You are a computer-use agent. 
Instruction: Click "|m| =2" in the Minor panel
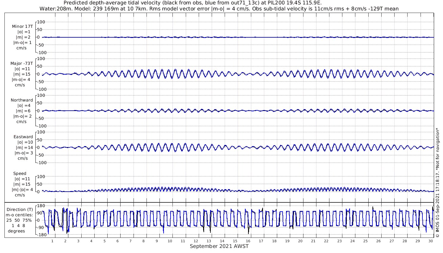[x=23, y=37]
